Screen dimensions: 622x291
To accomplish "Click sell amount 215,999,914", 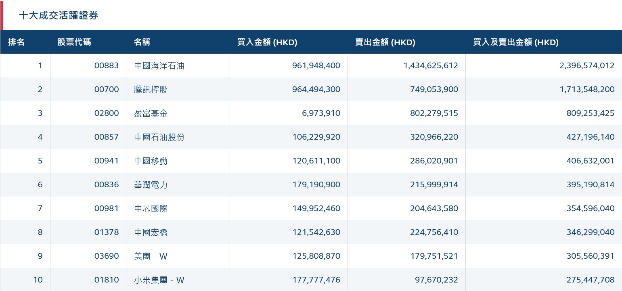I will pos(434,184).
